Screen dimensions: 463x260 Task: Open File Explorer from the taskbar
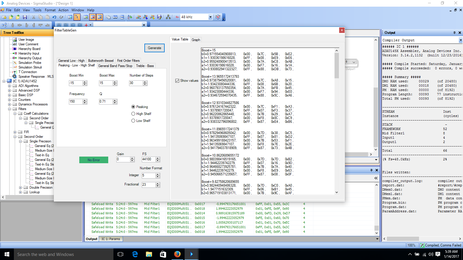point(149,254)
